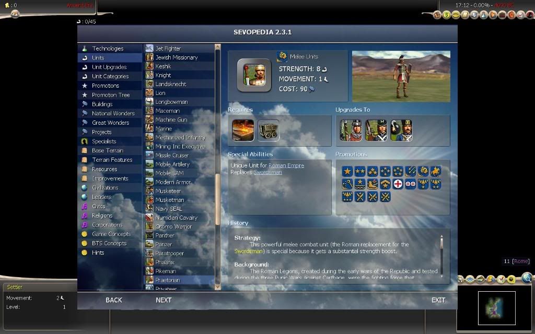Select Knight in unit list
This screenshot has height=334, width=535.
(180, 75)
